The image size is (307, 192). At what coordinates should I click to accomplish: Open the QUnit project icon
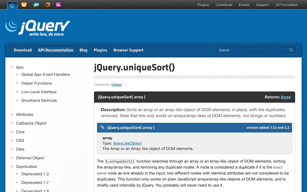(x=59, y=4)
